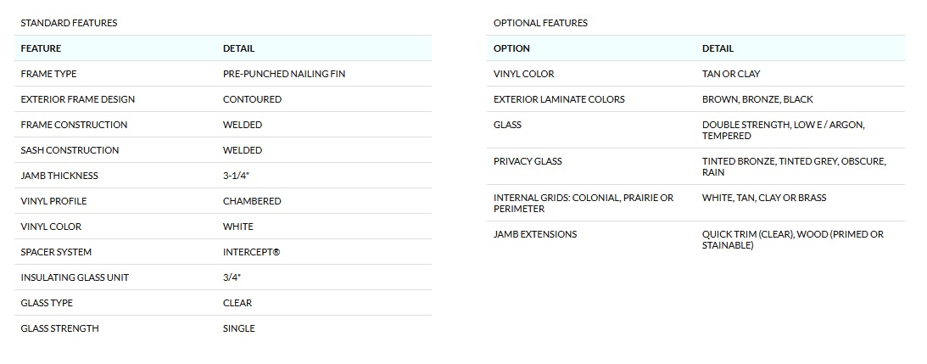Click the TAN OR CLAY option detail
927x364 pixels.
point(731,74)
